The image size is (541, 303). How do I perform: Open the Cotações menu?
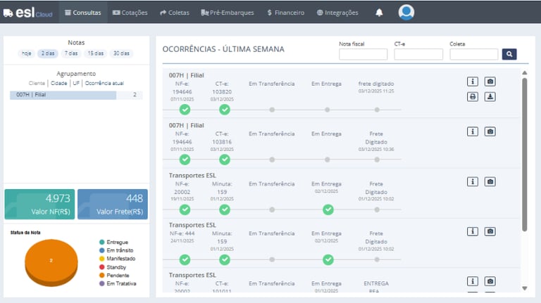click(130, 13)
